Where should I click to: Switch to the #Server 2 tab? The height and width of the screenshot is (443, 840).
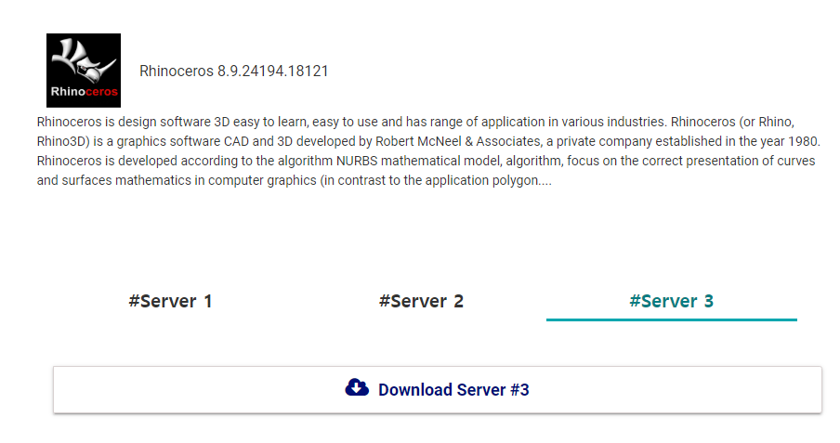point(421,301)
